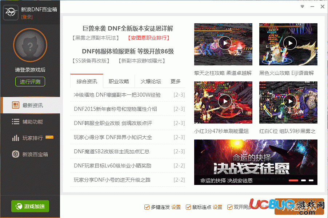Open the 更多 tab
The image size is (328, 218).
click(x=176, y=81)
